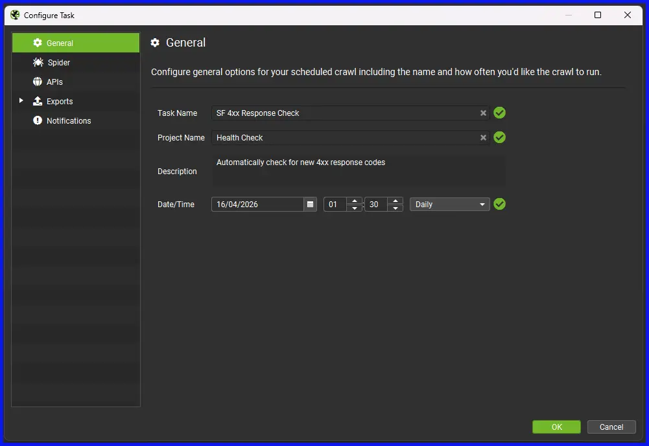Click the green checkmark beside Project Name
The width and height of the screenshot is (649, 446).
(500, 137)
